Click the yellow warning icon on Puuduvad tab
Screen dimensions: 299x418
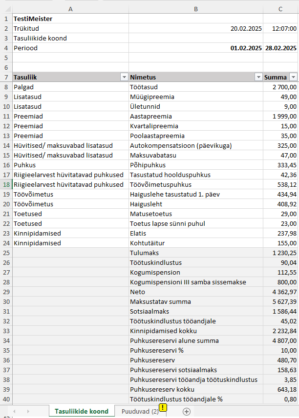coord(163,407)
